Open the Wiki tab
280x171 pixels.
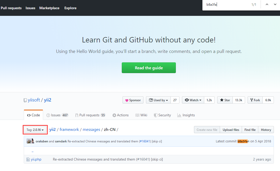141,115
